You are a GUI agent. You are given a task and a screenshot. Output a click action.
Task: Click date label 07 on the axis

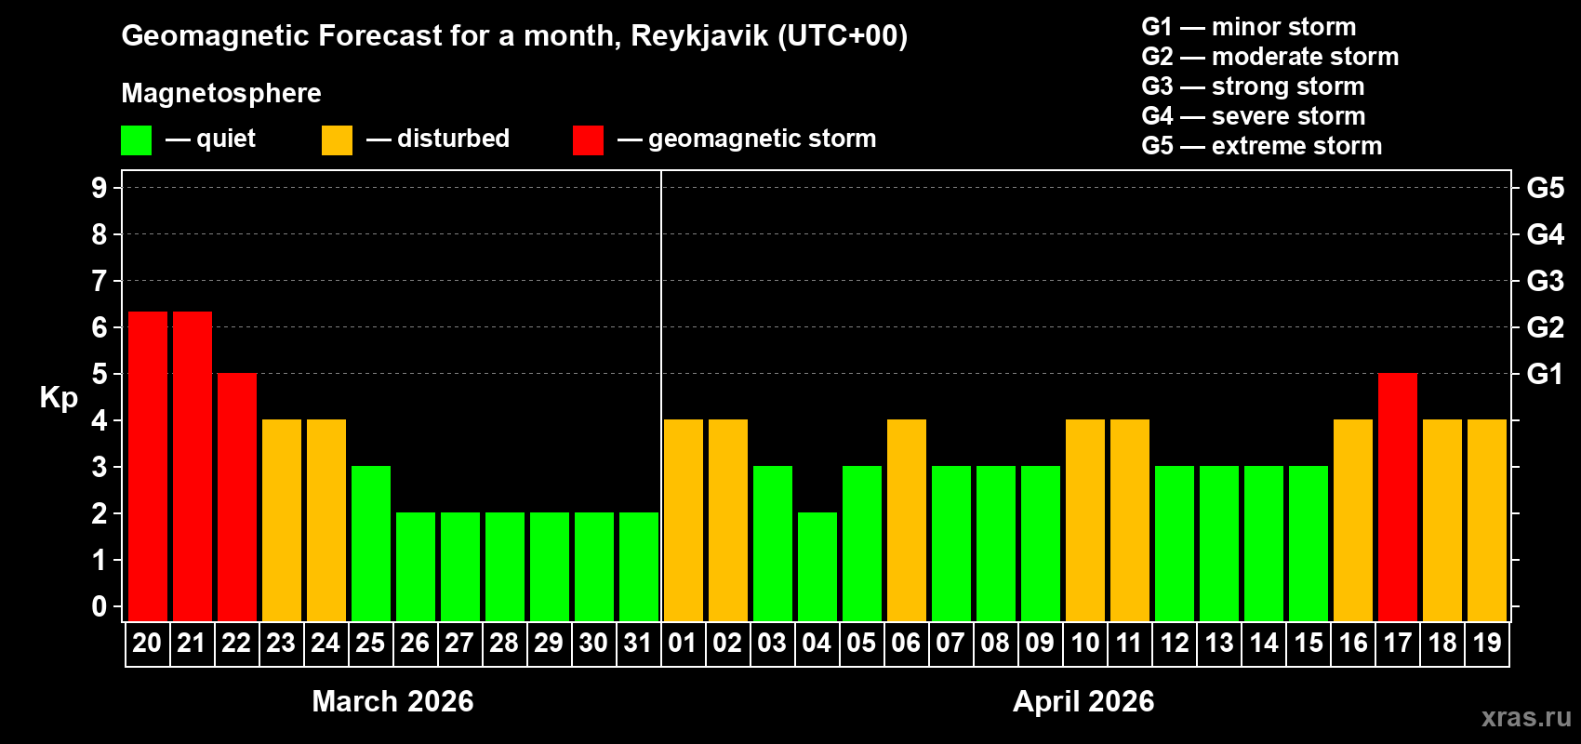pos(950,643)
